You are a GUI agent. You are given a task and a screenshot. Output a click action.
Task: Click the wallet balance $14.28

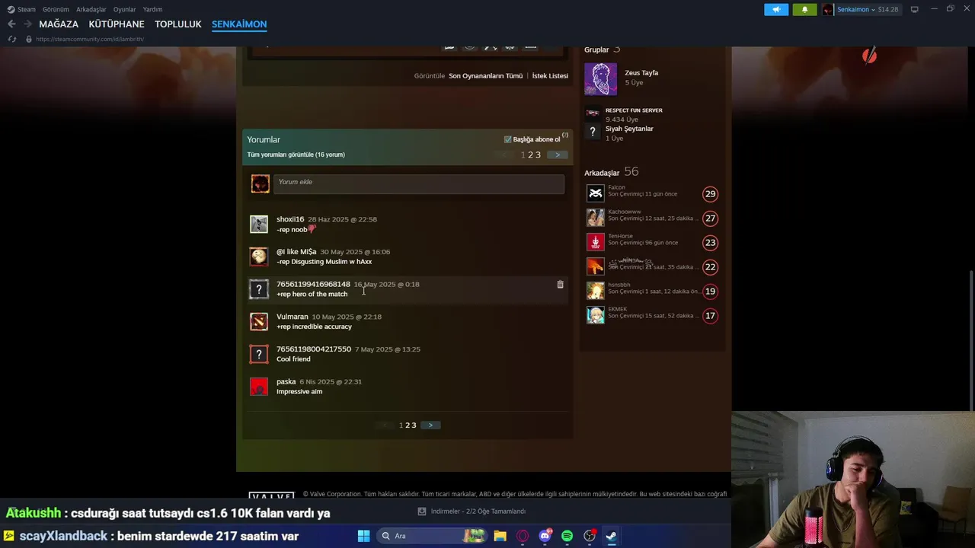pos(887,9)
